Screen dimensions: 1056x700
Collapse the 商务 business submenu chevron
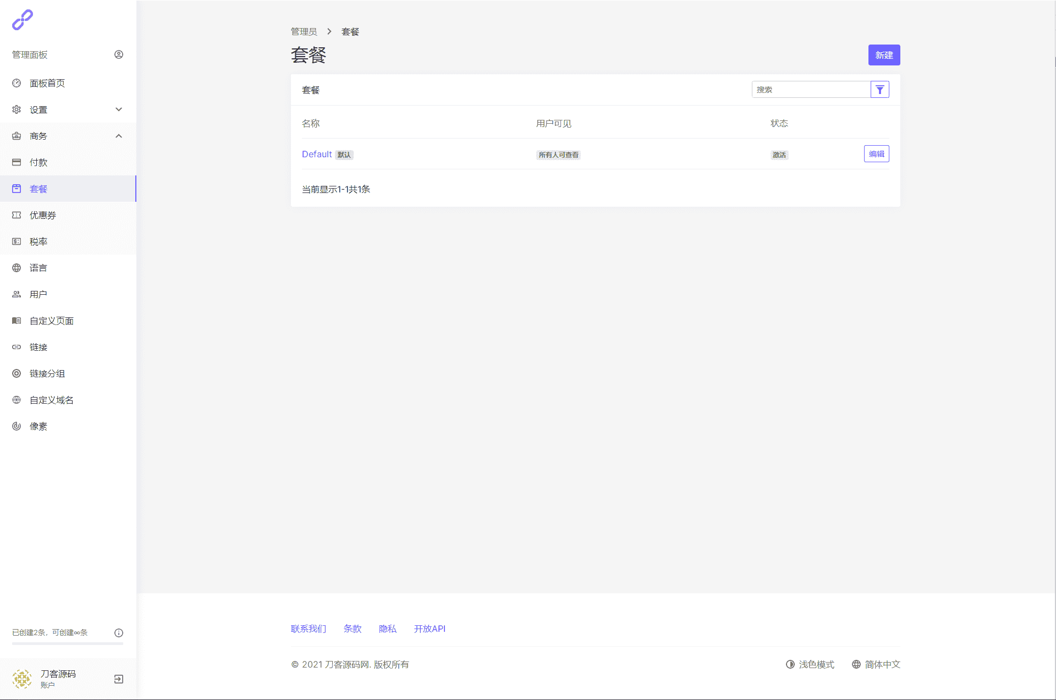point(119,136)
